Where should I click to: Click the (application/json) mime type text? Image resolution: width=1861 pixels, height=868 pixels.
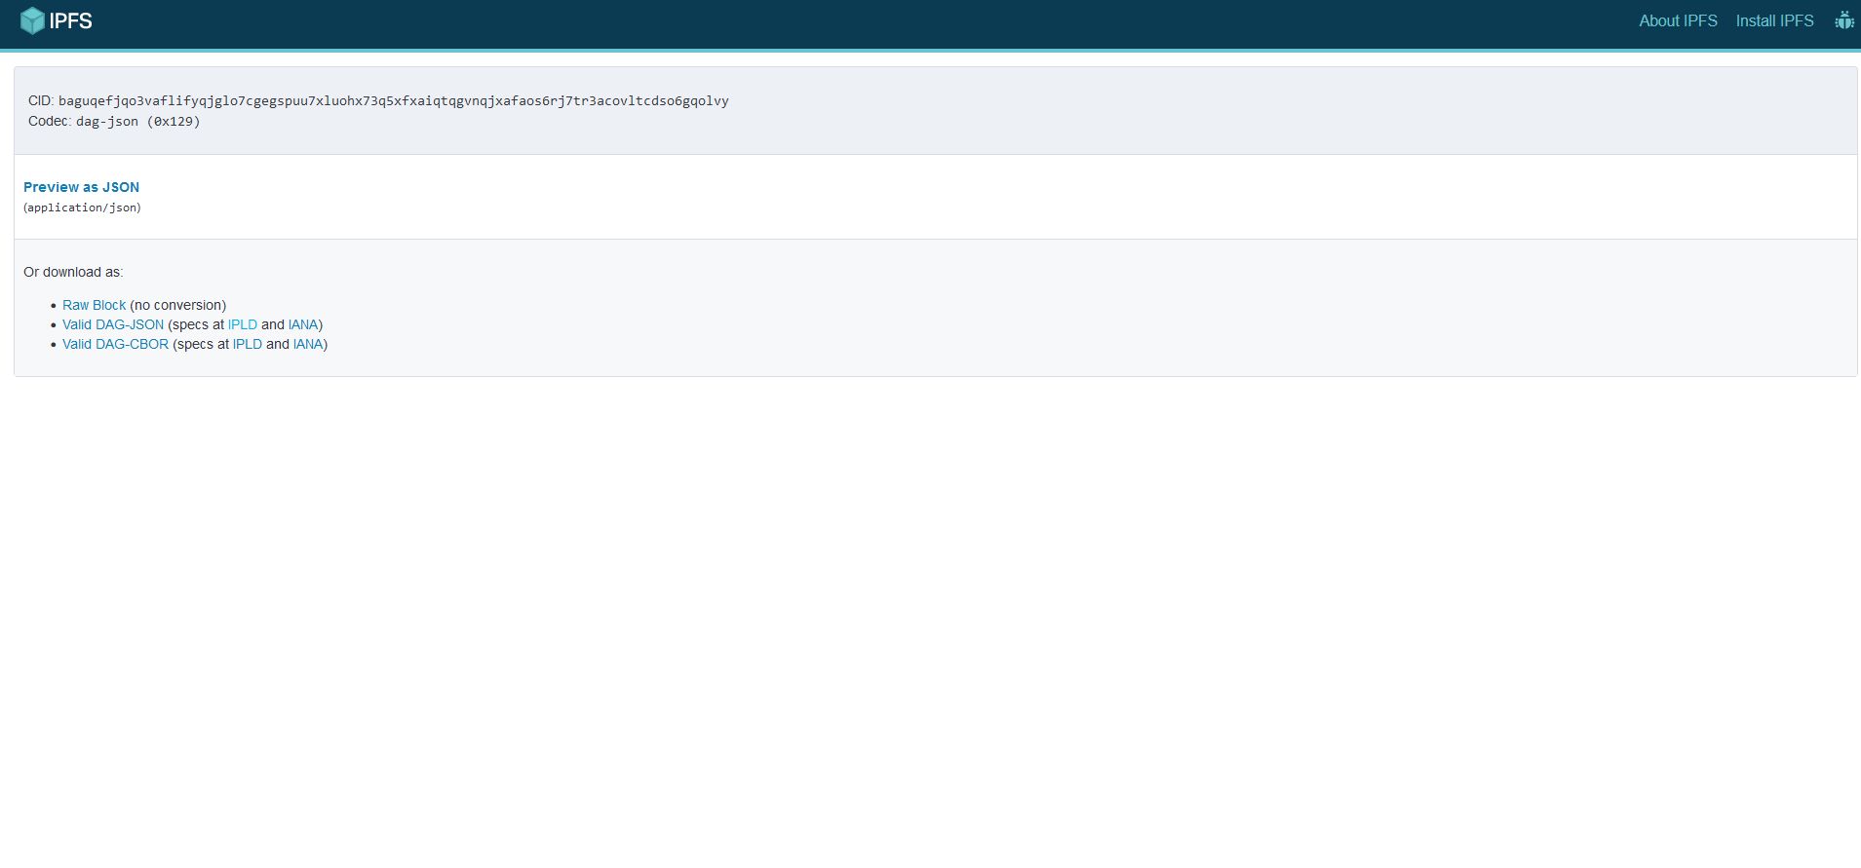pyautogui.click(x=82, y=208)
